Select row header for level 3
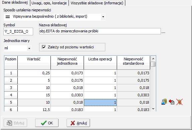Viewport: 192px width, 130px height. coord(11,88)
